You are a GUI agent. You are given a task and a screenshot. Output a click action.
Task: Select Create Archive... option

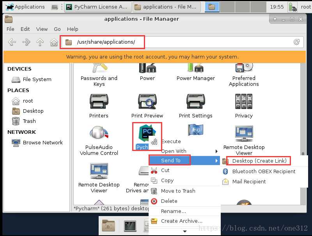click(184, 221)
